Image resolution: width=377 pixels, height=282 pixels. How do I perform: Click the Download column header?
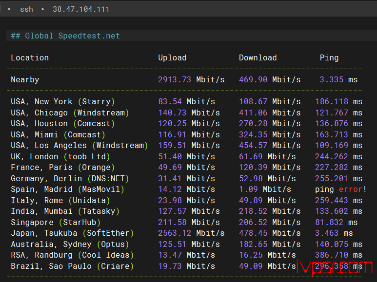pyautogui.click(x=258, y=57)
